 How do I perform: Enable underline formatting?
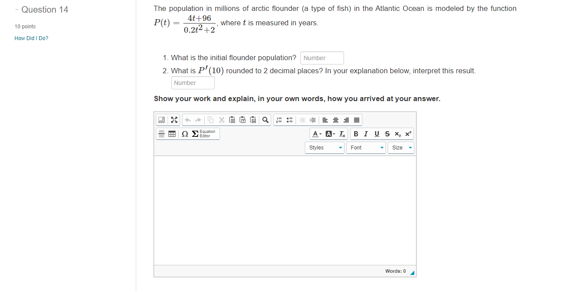[x=376, y=134]
